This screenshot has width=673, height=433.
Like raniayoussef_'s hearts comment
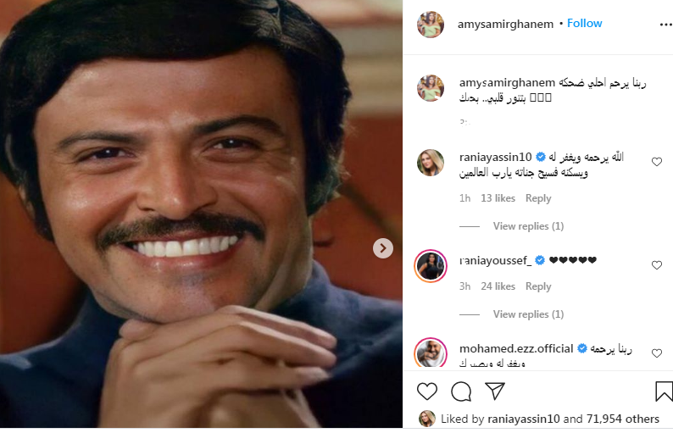point(656,265)
